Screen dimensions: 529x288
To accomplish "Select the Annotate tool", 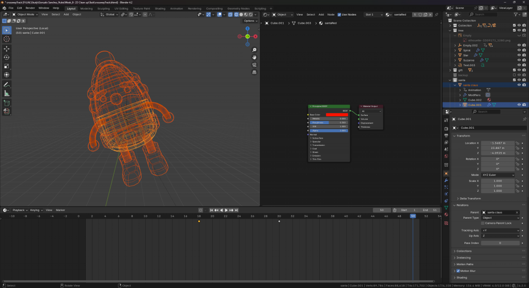I will coord(6,85).
